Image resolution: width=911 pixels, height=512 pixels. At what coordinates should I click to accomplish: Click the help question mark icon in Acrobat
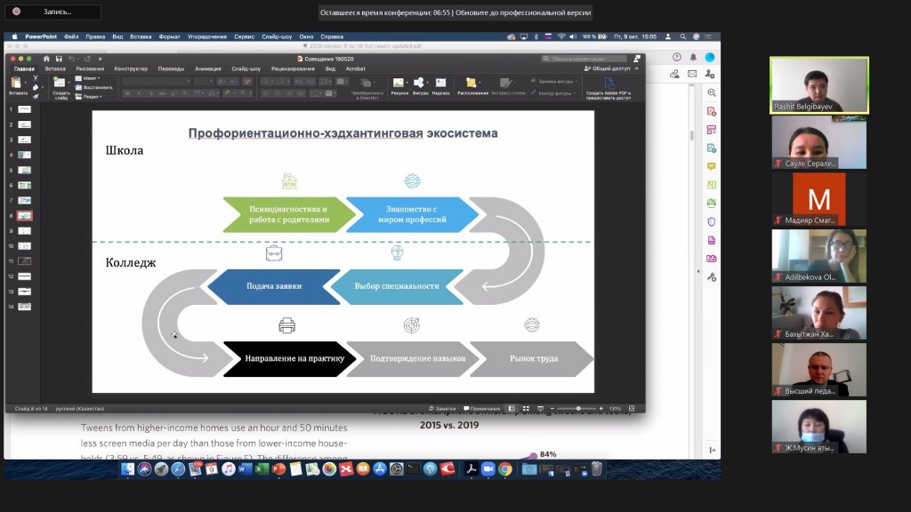point(677,57)
